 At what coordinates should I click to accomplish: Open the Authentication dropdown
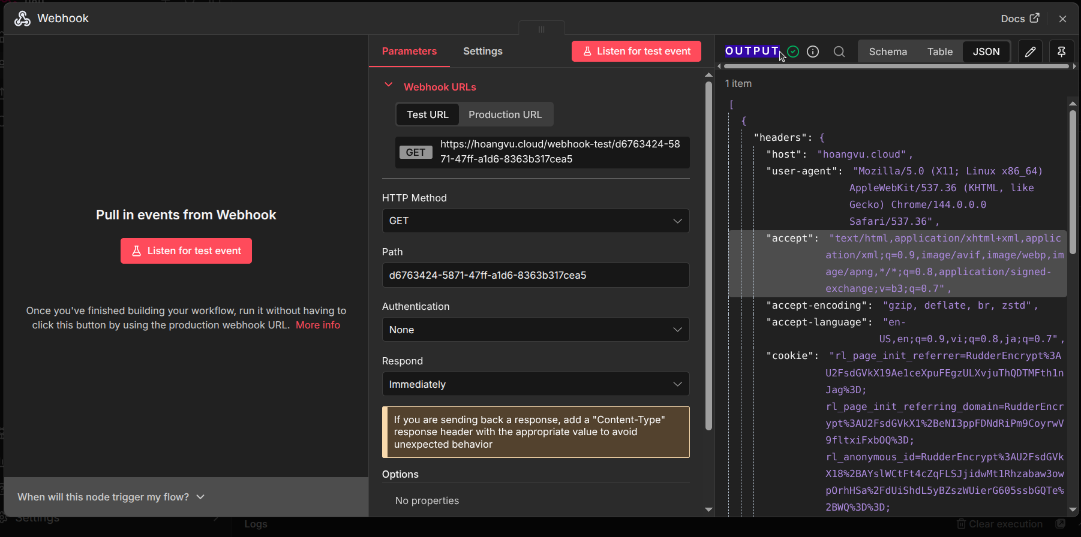click(536, 330)
